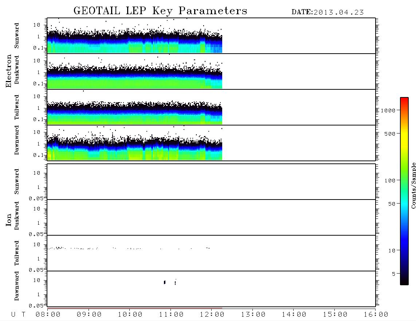The height and width of the screenshot is (321, 416).
Task: Select the Electron "Sunward" panel label
Action: click(x=17, y=36)
